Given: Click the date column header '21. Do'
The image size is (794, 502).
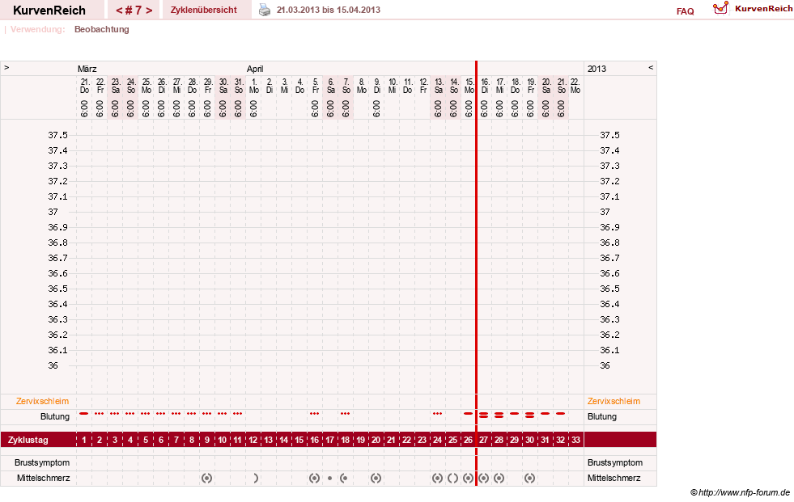Looking at the screenshot, I should click(84, 86).
